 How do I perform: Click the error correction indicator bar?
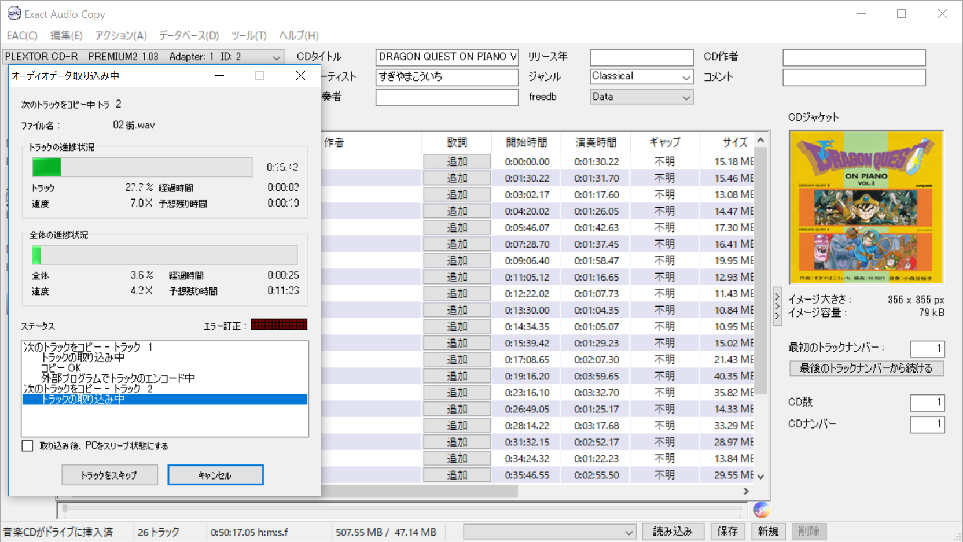click(x=279, y=324)
